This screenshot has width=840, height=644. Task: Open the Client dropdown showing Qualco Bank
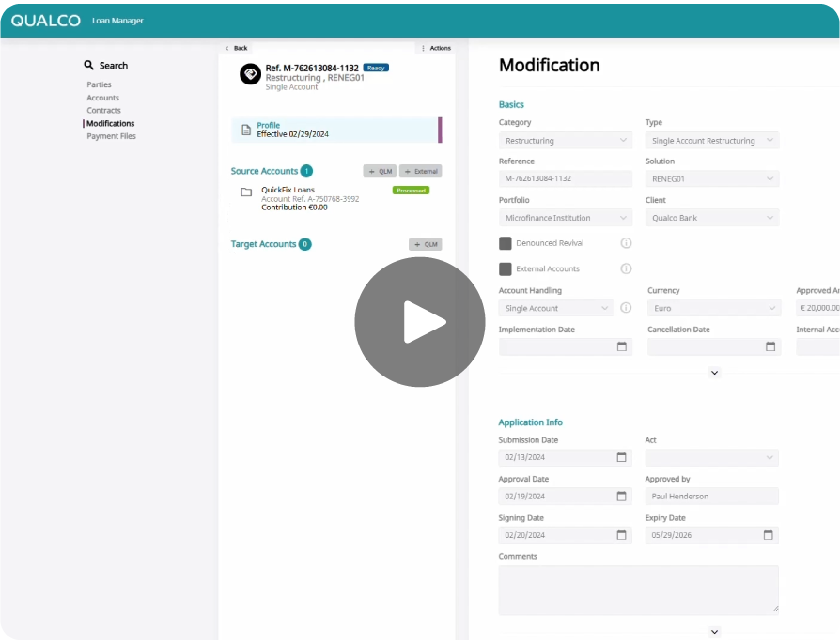(711, 217)
